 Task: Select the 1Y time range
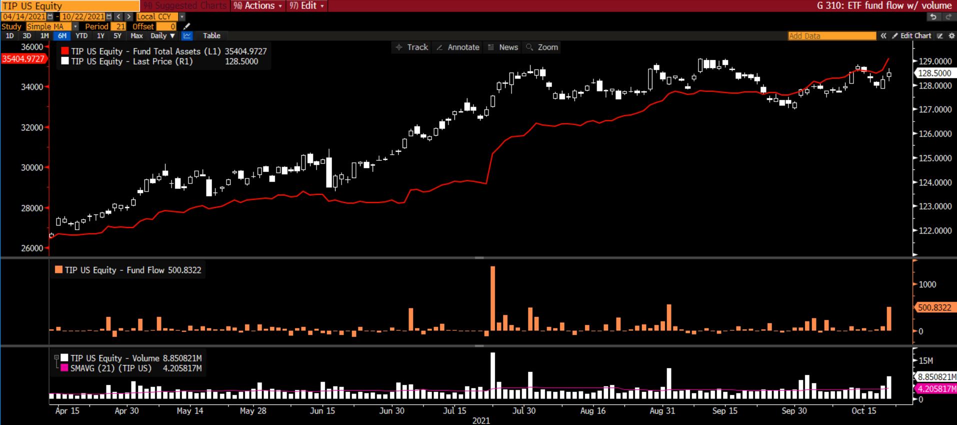[x=100, y=35]
